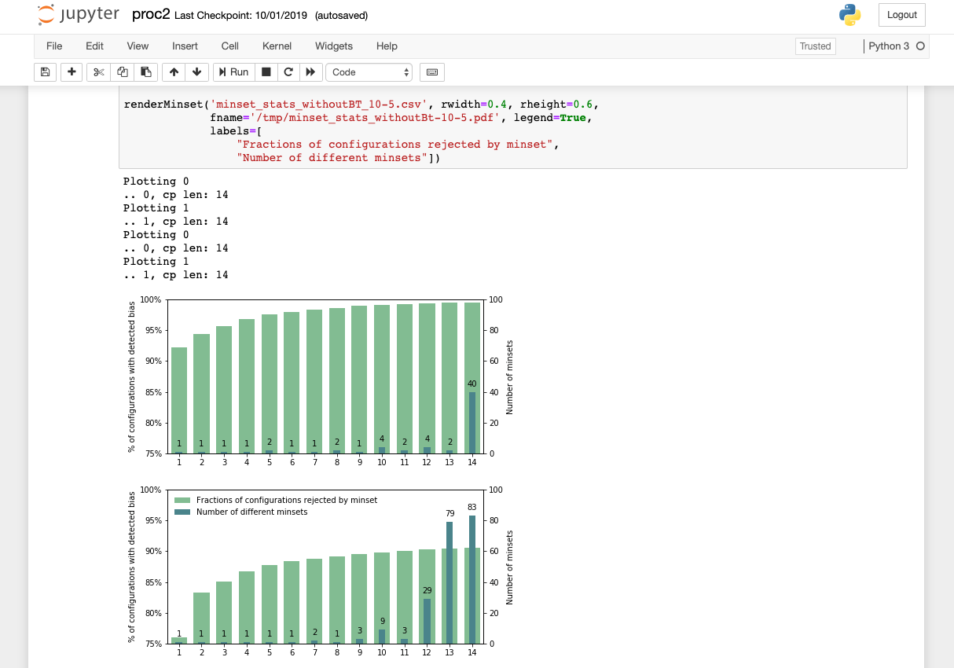This screenshot has height=668, width=954.
Task: Interrupt the kernel
Action: point(266,72)
